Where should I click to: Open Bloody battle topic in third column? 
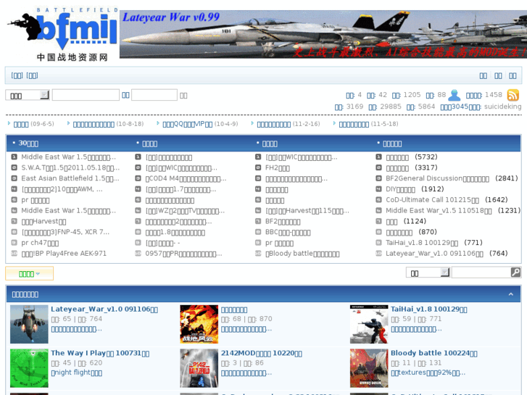(302, 254)
